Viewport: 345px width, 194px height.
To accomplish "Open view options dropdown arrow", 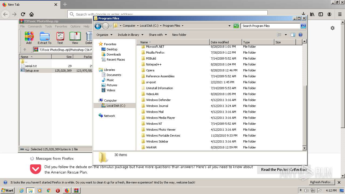I will (286, 35).
